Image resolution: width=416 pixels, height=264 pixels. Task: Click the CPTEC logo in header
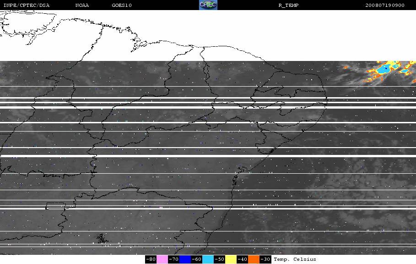tap(208, 5)
